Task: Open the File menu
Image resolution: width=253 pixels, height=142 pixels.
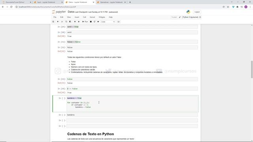Action: tap(55, 17)
